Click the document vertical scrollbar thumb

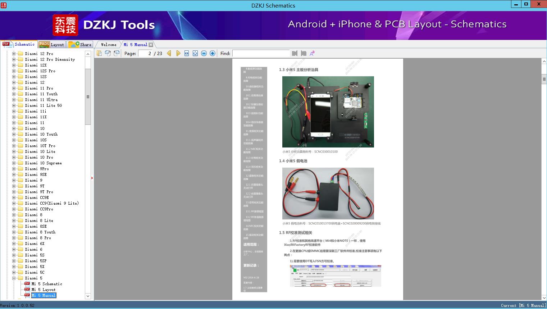(544, 79)
